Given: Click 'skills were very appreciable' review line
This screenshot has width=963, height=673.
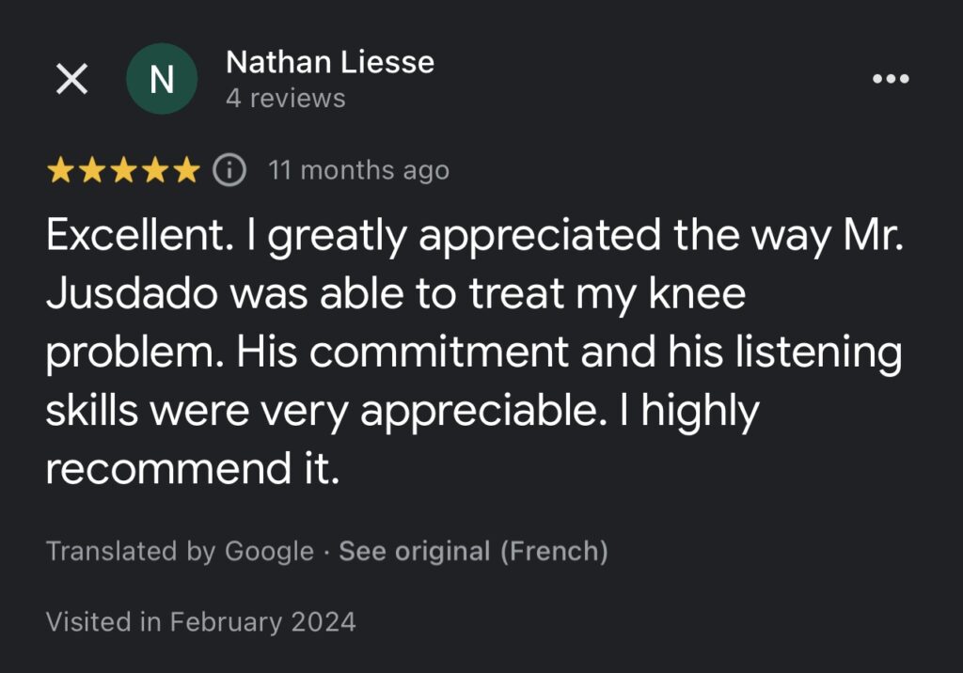Looking at the screenshot, I should tap(322, 412).
